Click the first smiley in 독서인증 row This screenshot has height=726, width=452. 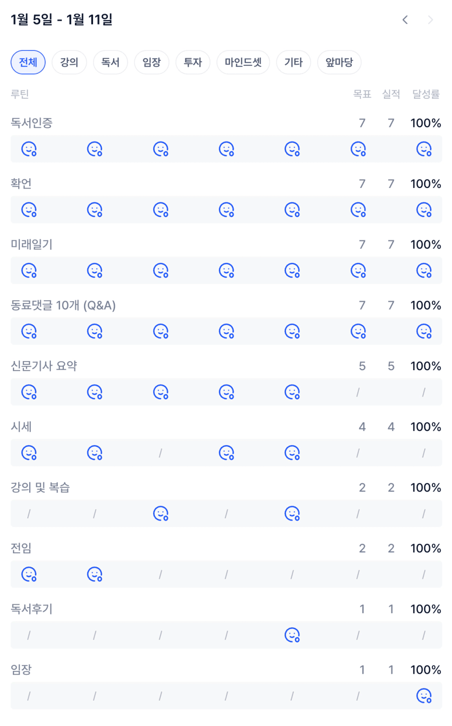tap(29, 149)
